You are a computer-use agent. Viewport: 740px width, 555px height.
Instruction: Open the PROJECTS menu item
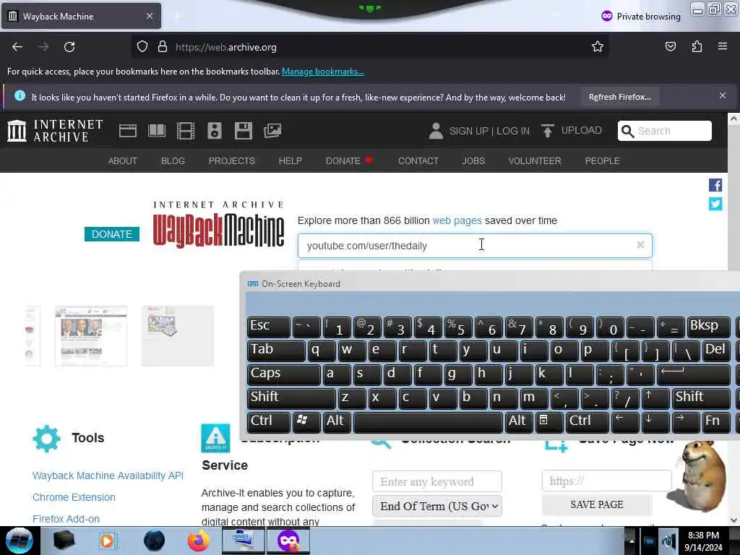[232, 161]
